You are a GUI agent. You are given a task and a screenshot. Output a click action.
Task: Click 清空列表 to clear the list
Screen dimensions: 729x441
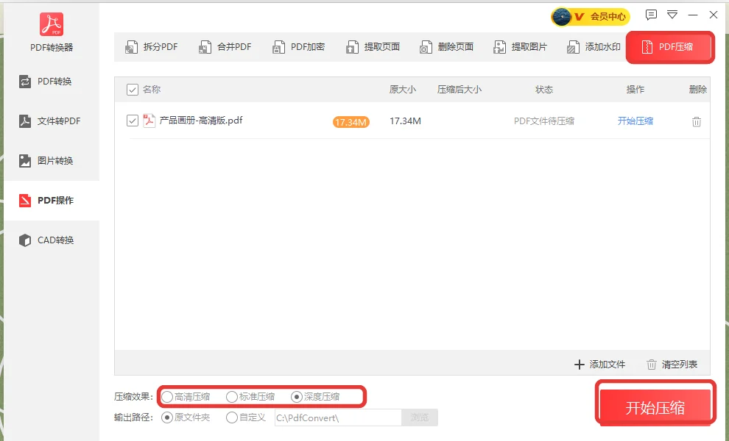coord(672,365)
